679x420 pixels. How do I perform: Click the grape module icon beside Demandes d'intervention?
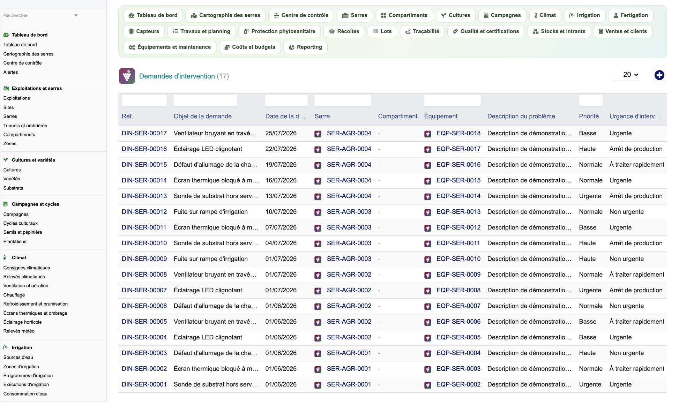click(127, 76)
